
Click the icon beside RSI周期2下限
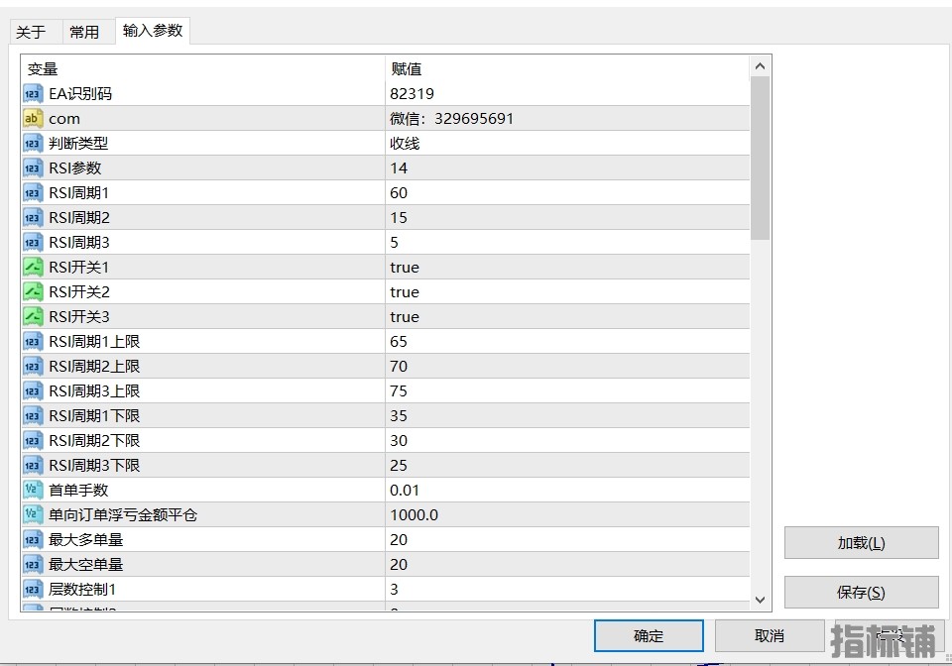pyautogui.click(x=33, y=441)
